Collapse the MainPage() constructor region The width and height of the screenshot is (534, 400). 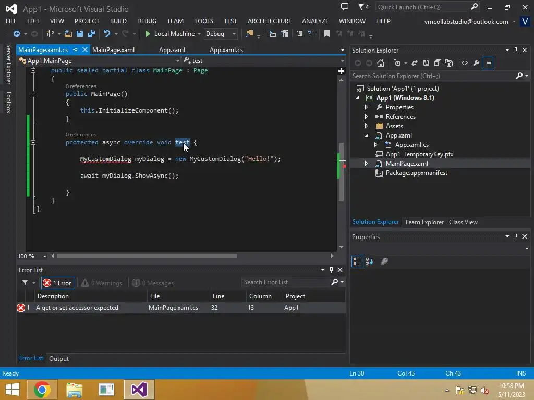[x=33, y=94]
